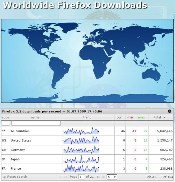Click the DE country code cell

[x=4, y=150]
